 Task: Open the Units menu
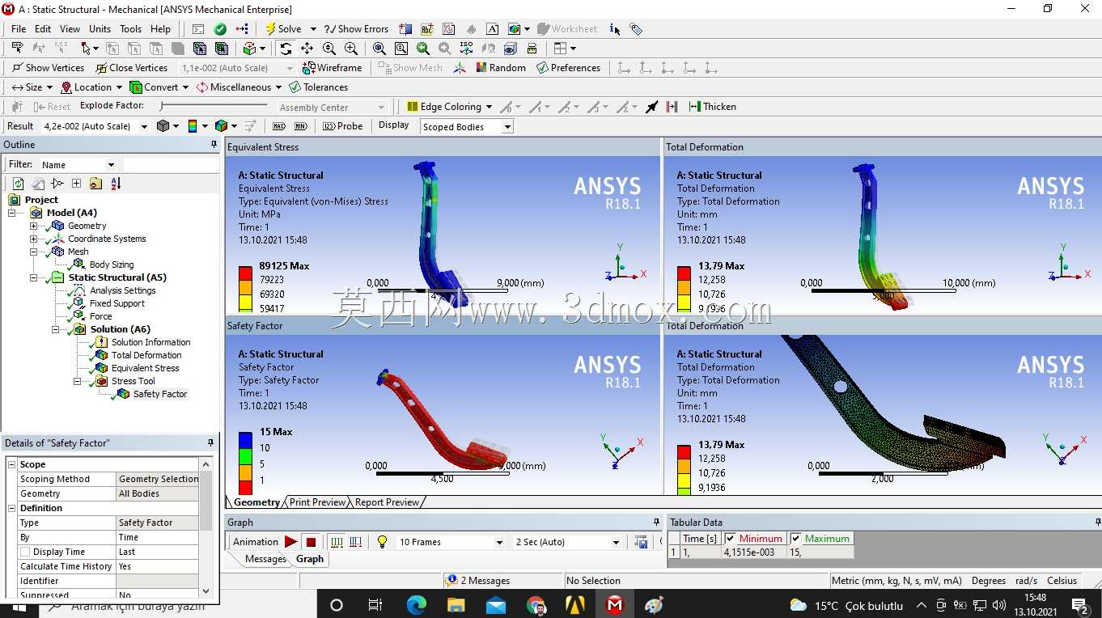point(100,29)
